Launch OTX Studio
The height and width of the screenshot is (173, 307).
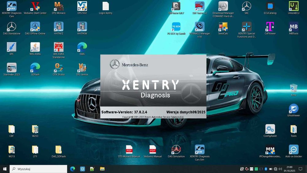coord(59,68)
